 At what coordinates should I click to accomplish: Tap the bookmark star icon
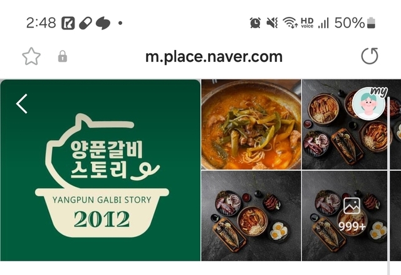click(x=31, y=56)
